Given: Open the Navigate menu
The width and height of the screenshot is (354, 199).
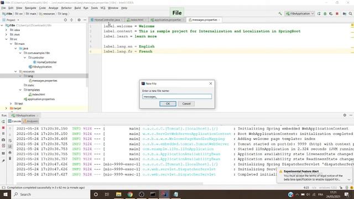Looking at the screenshot, I should [30, 8].
